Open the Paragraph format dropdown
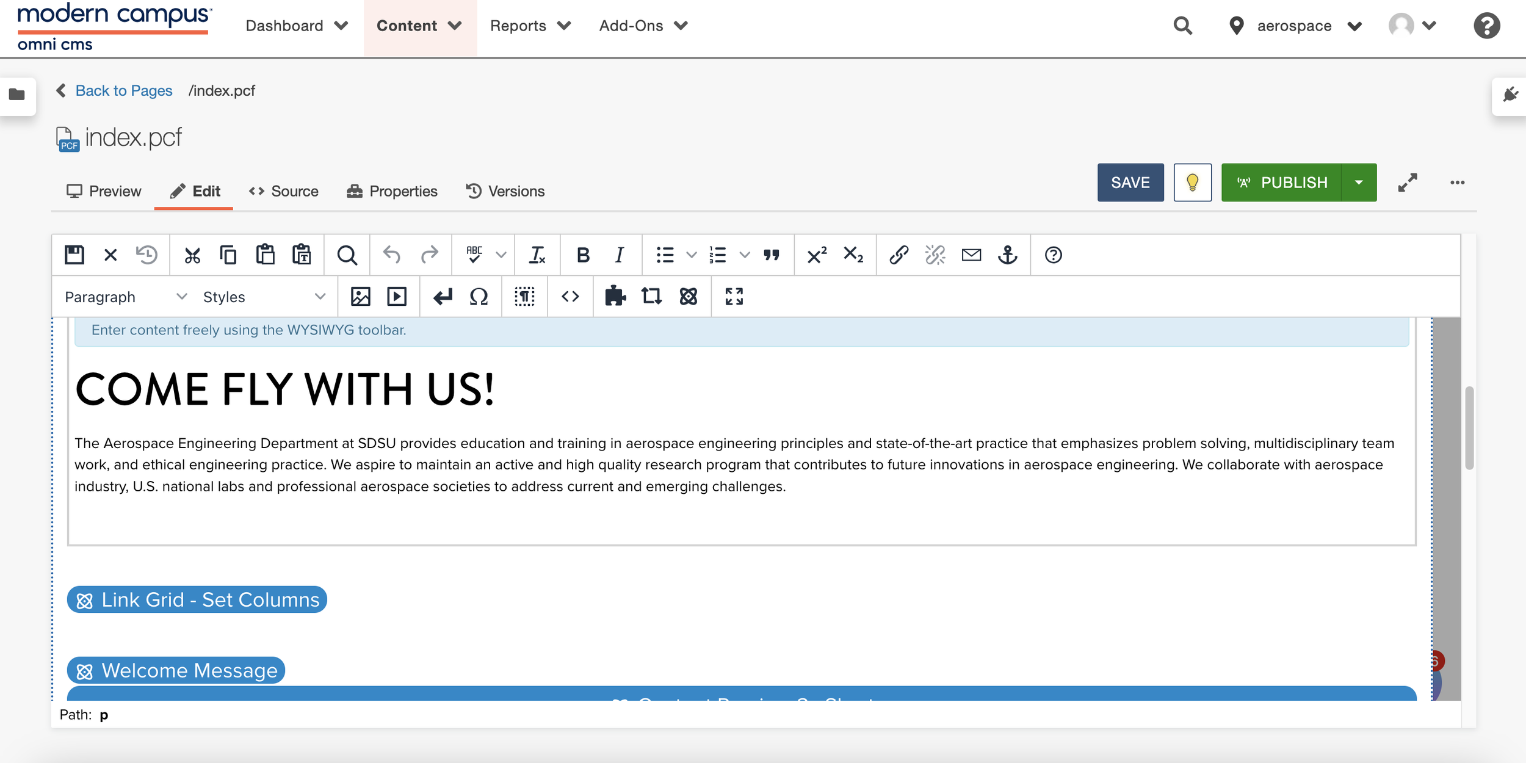1526x763 pixels. coord(125,297)
